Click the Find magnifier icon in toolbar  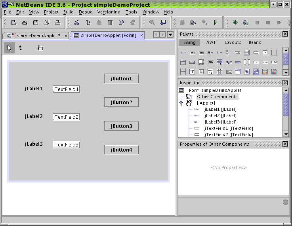tap(152, 23)
